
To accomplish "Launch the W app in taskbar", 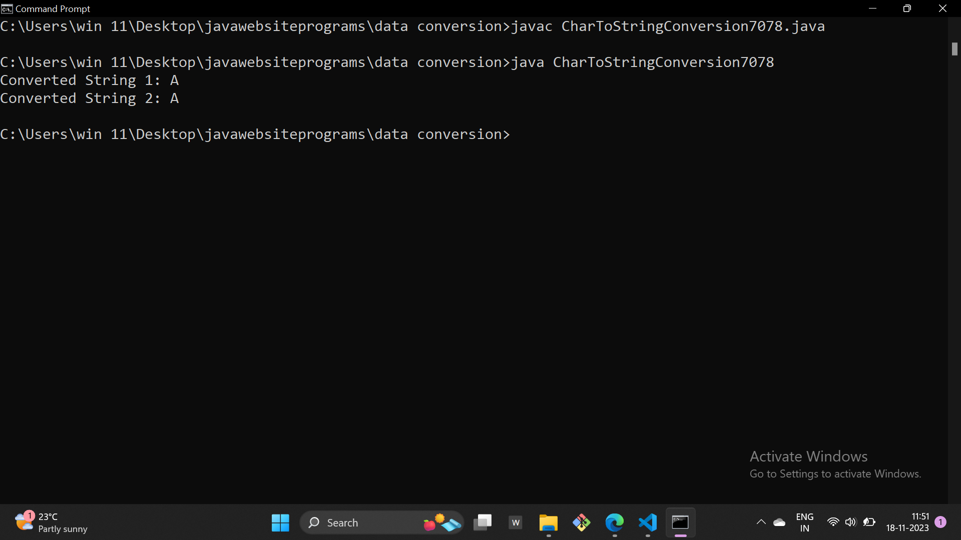I will tap(516, 522).
